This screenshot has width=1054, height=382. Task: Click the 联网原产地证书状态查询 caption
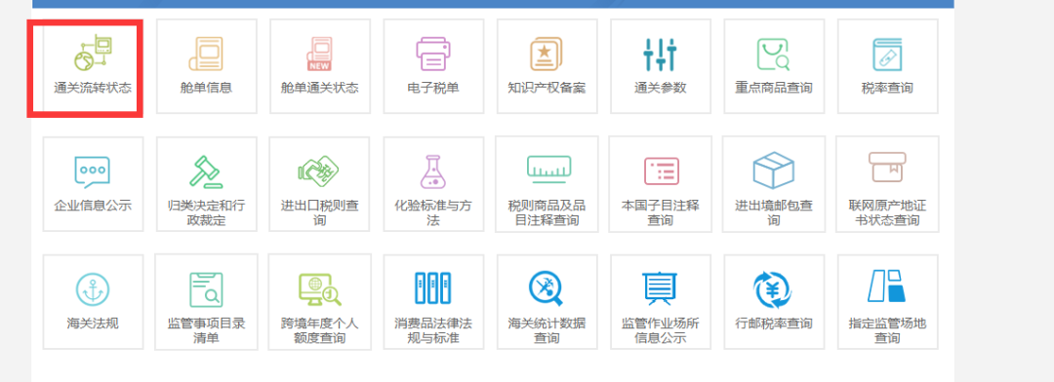(x=887, y=212)
